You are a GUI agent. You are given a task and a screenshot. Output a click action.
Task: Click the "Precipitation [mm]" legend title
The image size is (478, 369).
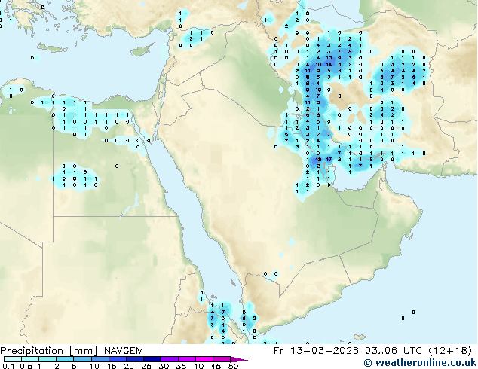pyautogui.click(x=49, y=351)
